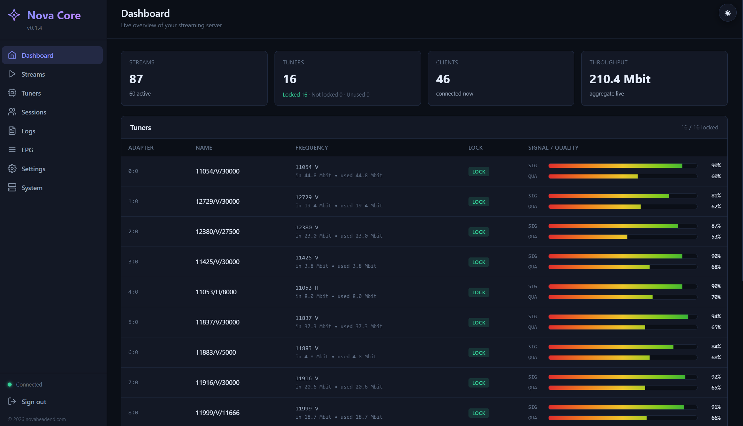Viewport: 743px width, 426px height.
Task: Click LOCK badge for tuner 11883/V/5000
Action: [x=479, y=353]
